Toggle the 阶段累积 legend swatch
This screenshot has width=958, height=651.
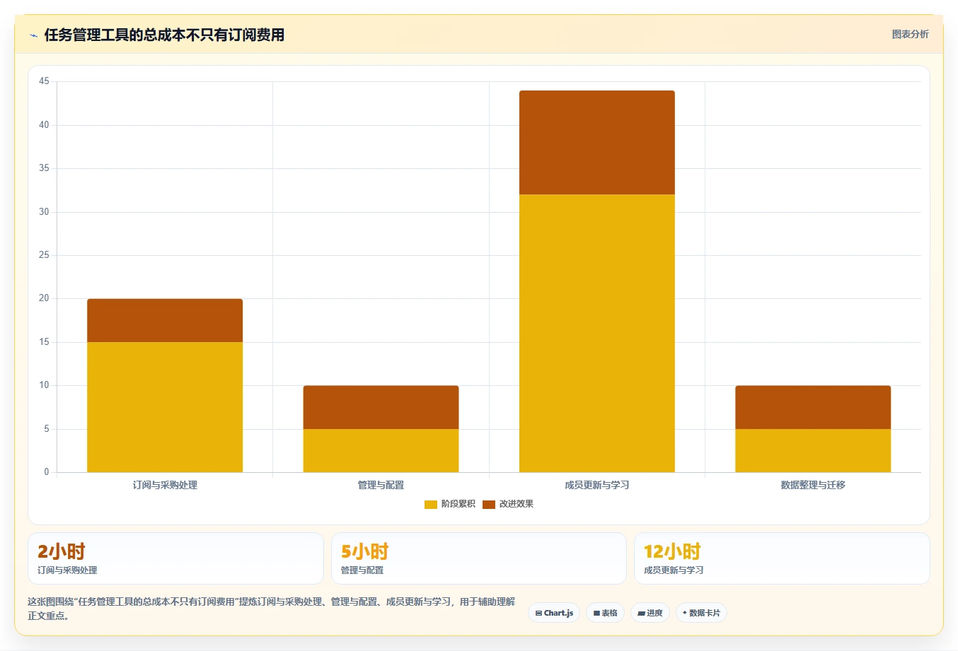tap(431, 504)
